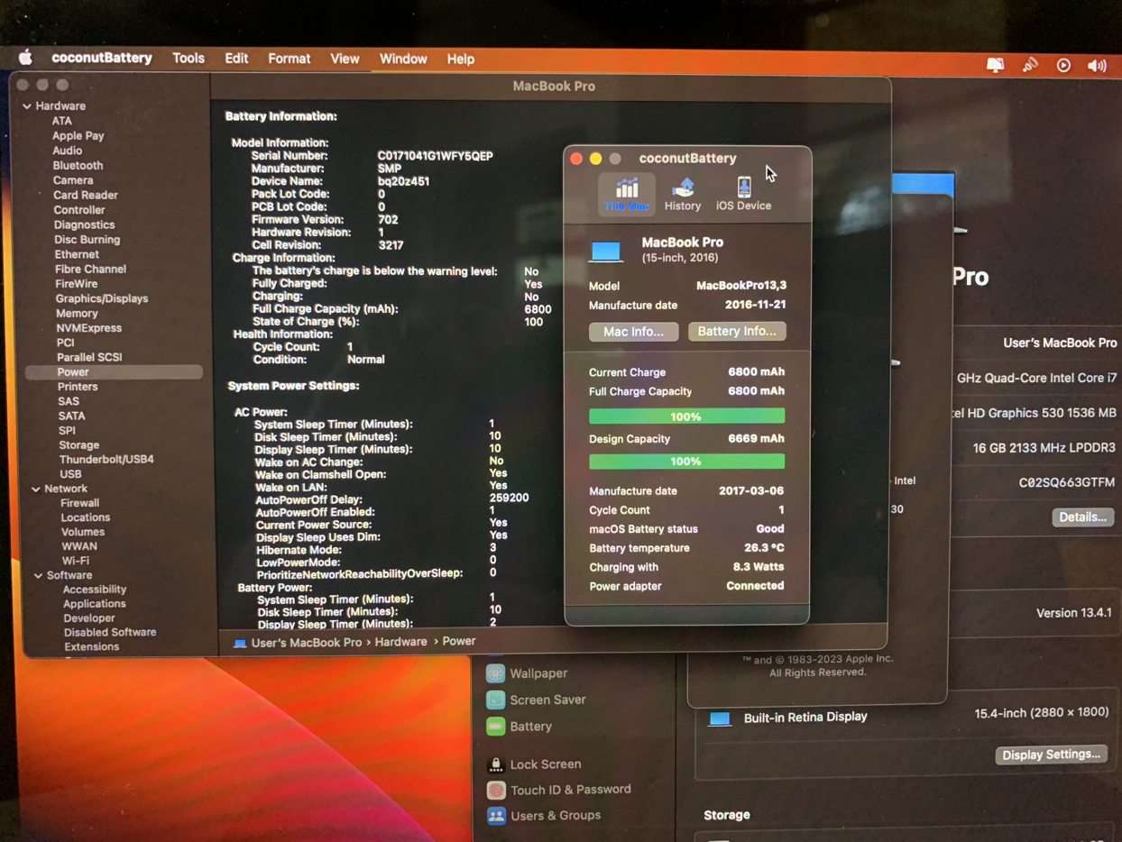The width and height of the screenshot is (1122, 842).
Task: Click the Touch ID & Password icon
Action: tap(495, 790)
